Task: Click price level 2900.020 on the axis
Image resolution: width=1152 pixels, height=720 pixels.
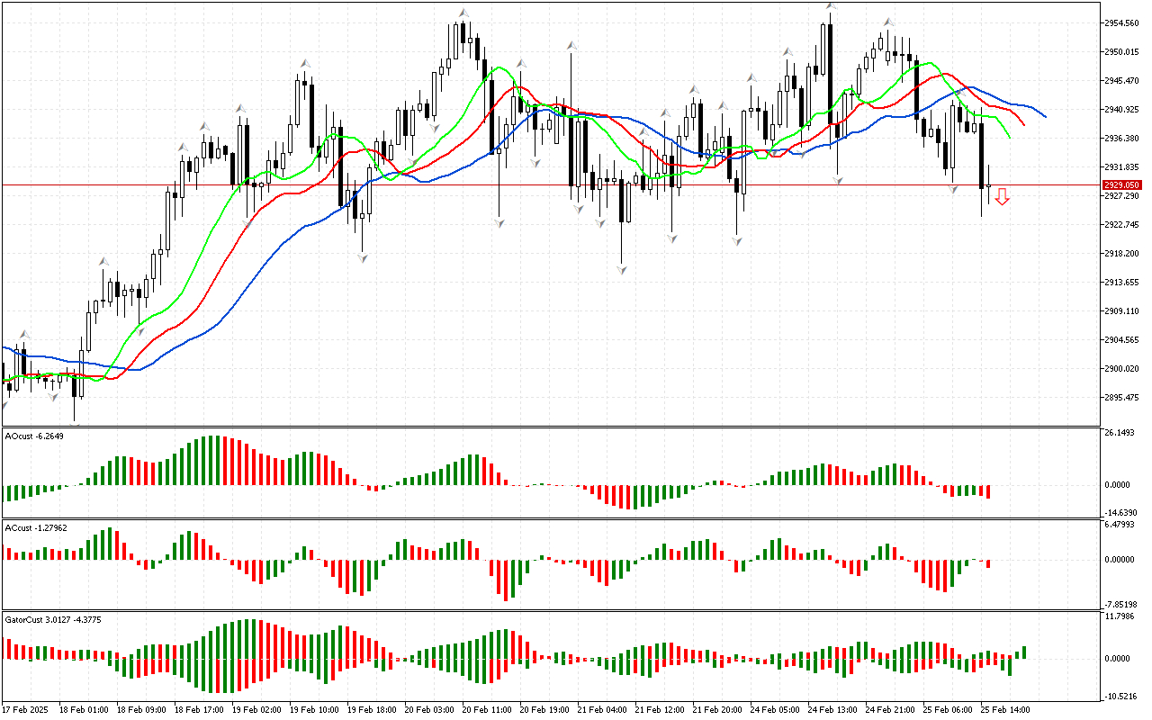Action: (1121, 368)
